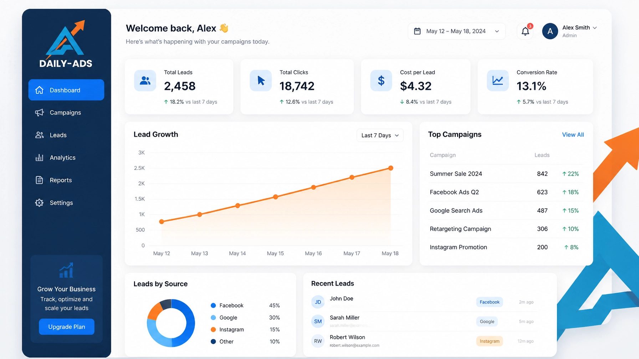The height and width of the screenshot is (359, 639).
Task: Click the Conversion Rate chart icon
Action: click(498, 81)
